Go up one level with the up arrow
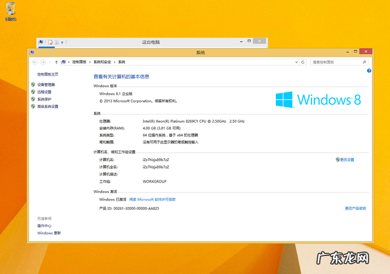Screen dimensions: 390x274 56,62
